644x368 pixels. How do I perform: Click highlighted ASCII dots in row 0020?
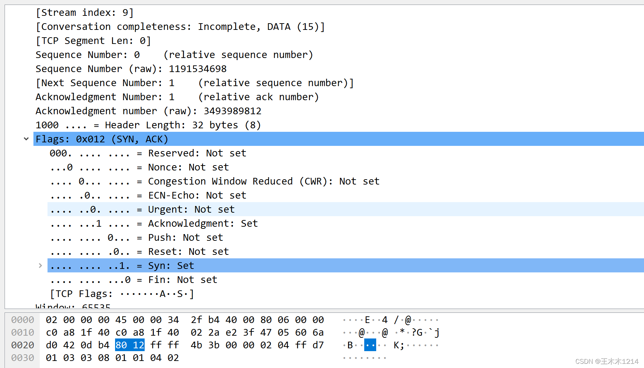pyautogui.click(x=370, y=345)
